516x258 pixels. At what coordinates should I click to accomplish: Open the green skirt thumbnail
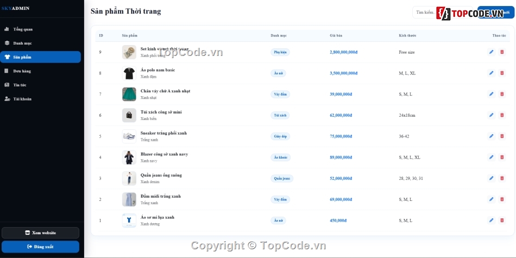[x=129, y=94]
